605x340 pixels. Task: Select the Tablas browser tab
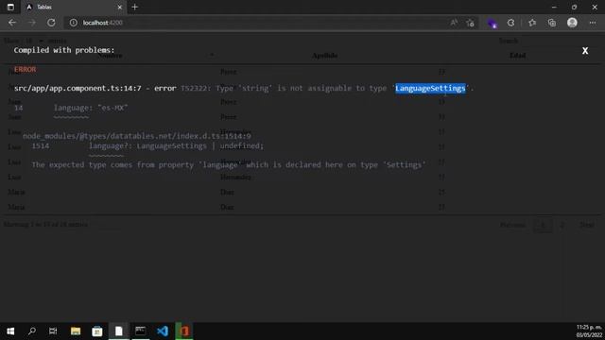[74, 7]
